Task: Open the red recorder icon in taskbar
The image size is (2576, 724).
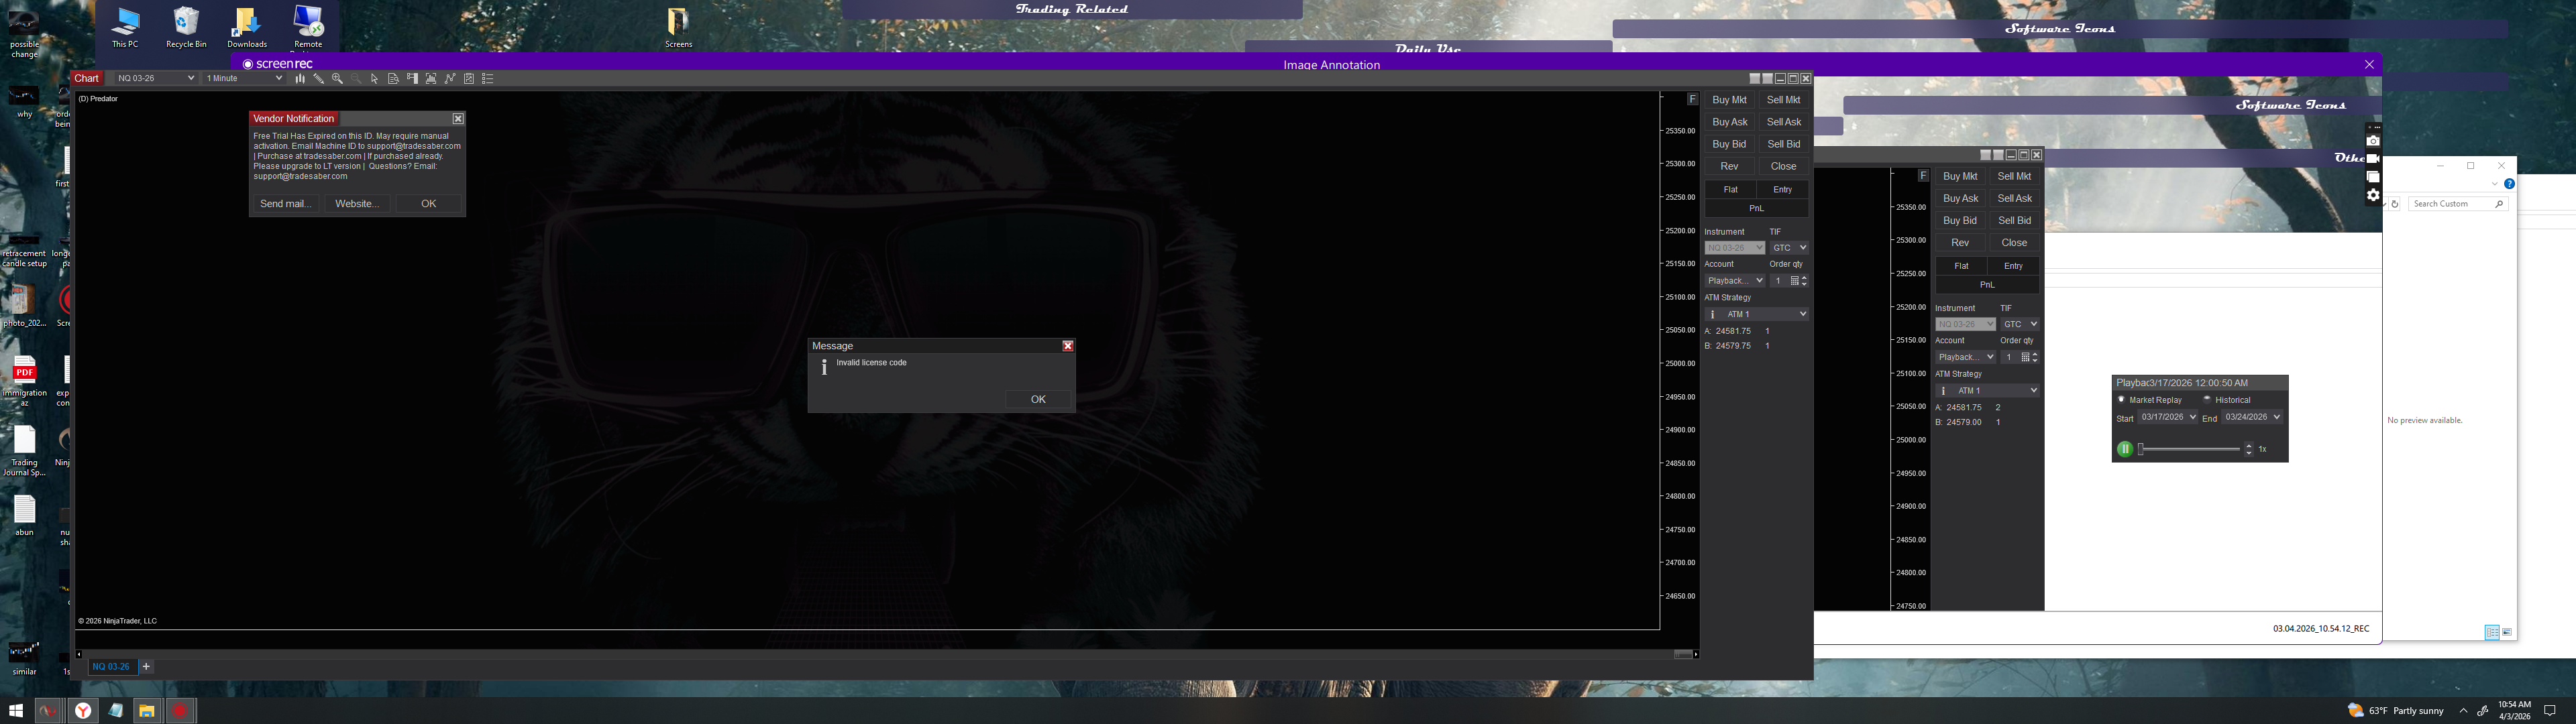Action: point(179,711)
